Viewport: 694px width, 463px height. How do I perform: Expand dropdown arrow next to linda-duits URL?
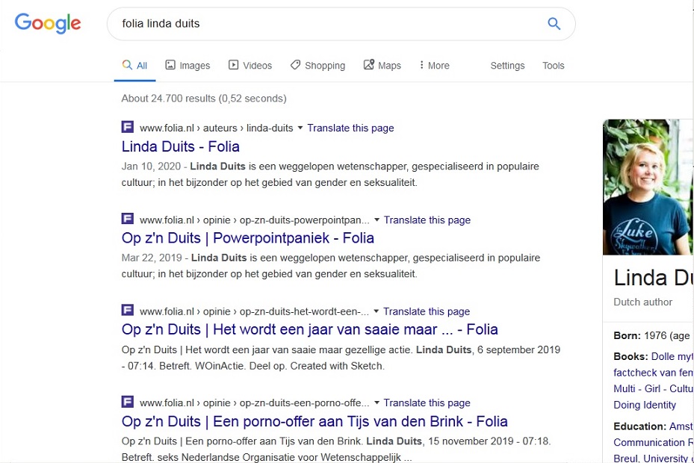click(x=300, y=128)
